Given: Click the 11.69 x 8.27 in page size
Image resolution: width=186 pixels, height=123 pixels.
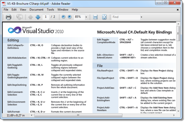Looking at the screenshot, I should pos(16,116).
